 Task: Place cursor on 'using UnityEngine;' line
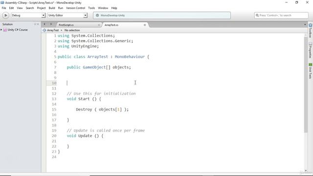78,46
